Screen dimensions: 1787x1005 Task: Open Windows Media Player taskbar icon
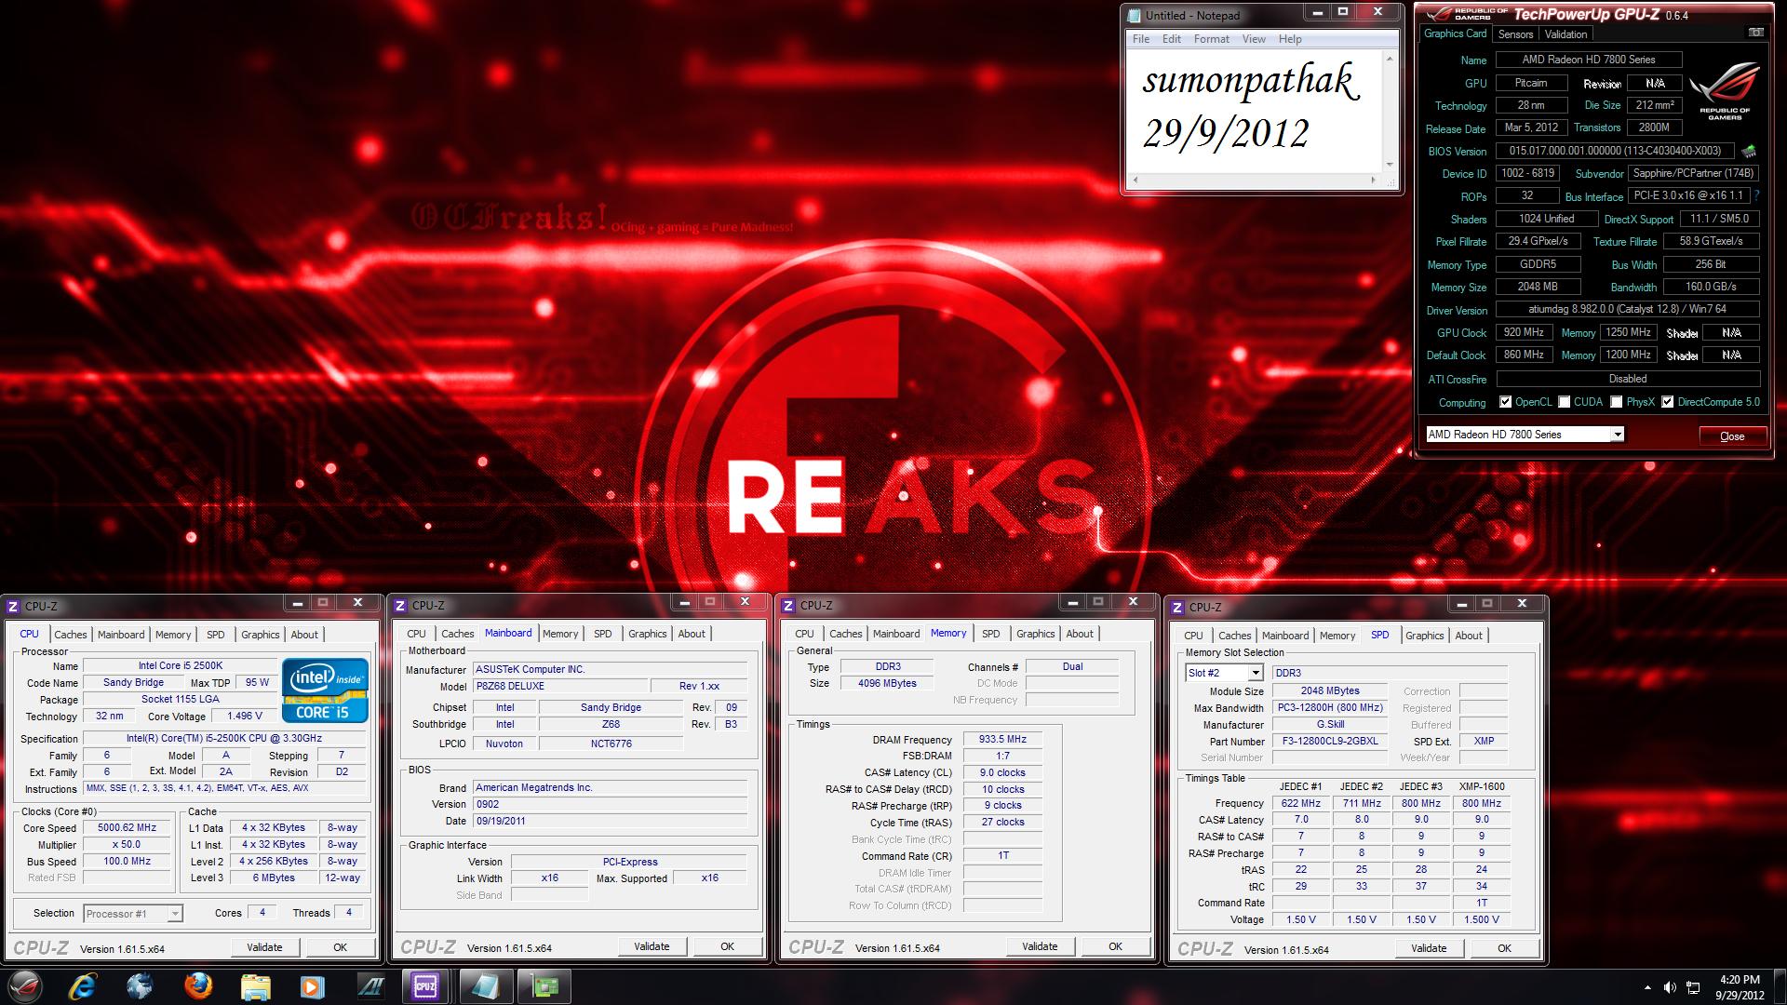coord(312,986)
